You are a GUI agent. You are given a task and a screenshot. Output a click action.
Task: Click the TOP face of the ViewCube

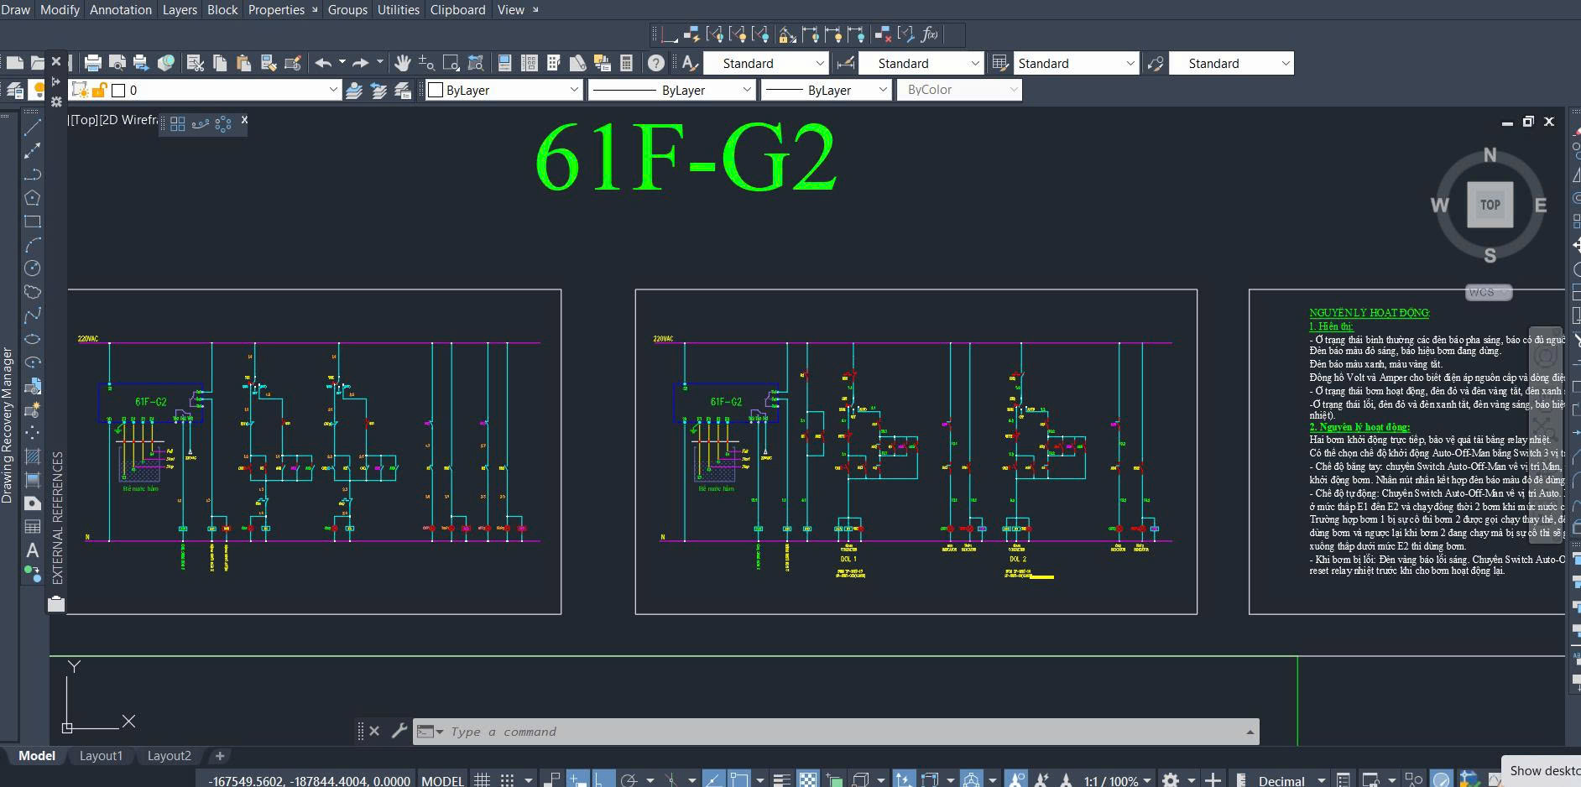point(1490,205)
